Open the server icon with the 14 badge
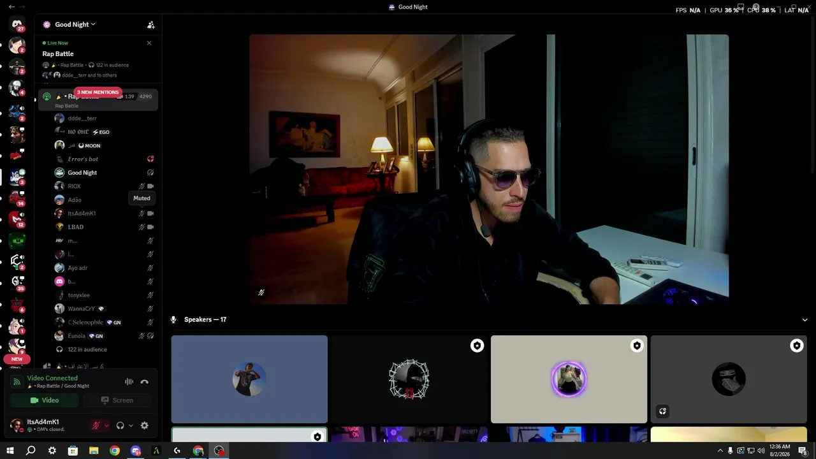Screen dimensions: 816x459 (x=17, y=198)
